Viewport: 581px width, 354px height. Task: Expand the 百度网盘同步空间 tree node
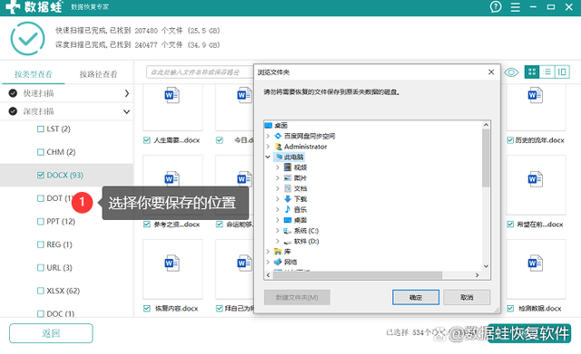pyautogui.click(x=268, y=136)
